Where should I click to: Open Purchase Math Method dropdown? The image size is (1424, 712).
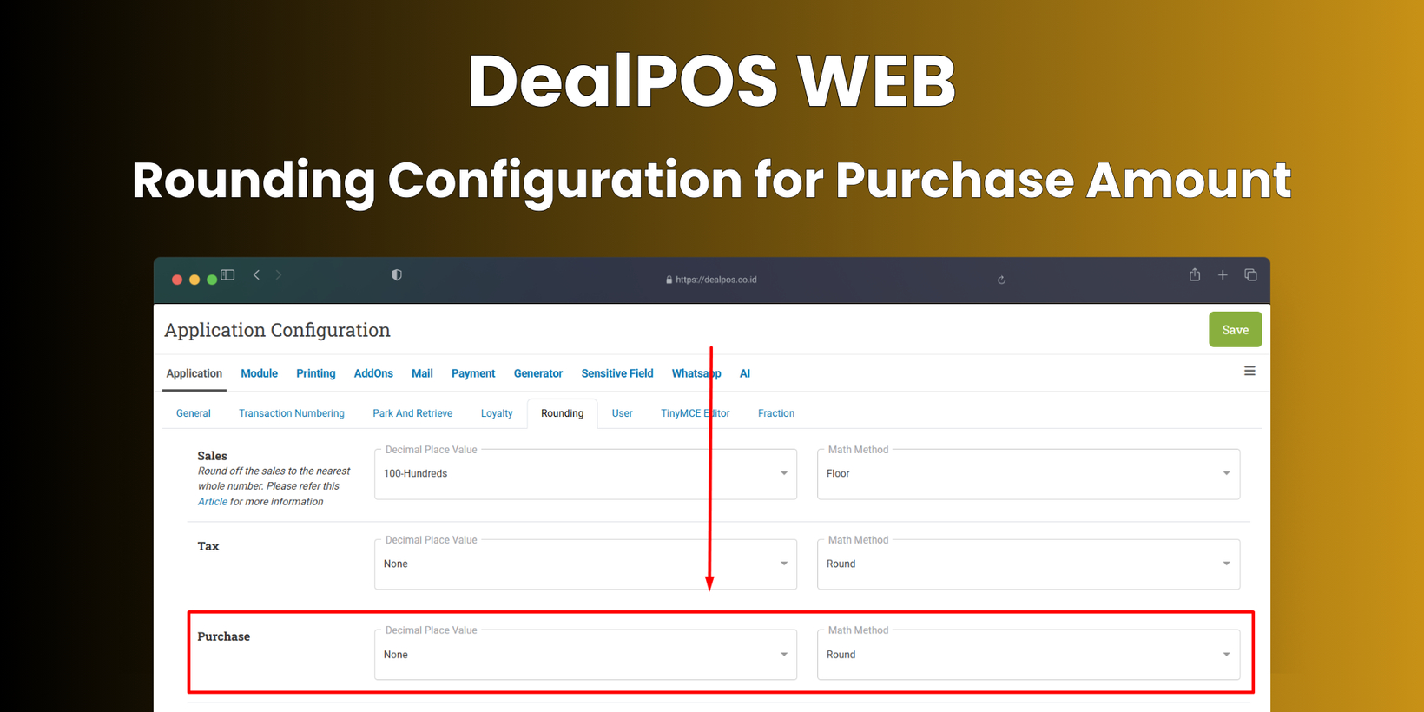point(1028,655)
